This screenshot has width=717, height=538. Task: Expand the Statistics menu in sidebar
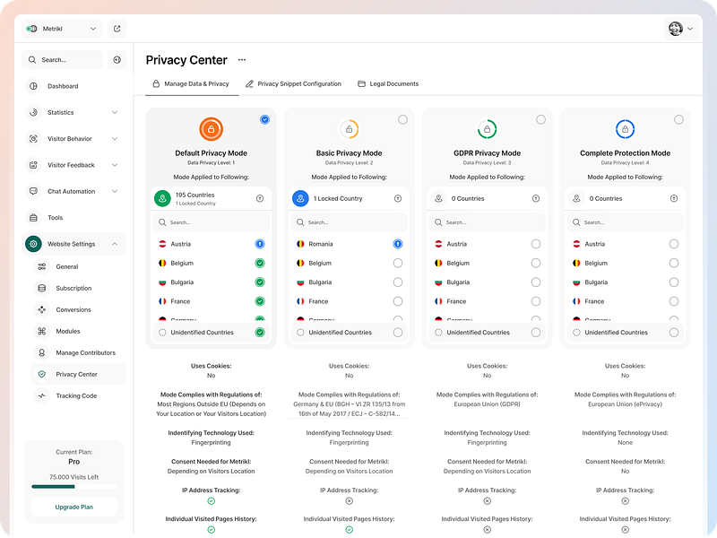(x=115, y=113)
